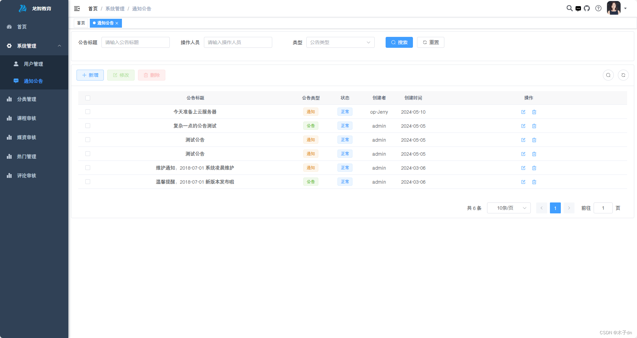Go to previous page arrow
Screen dimensions: 637x338
[542, 208]
